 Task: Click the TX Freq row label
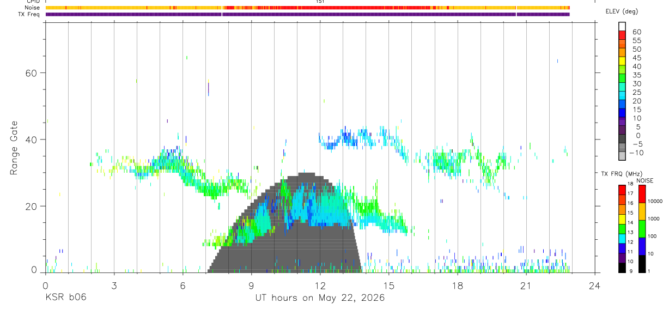(x=29, y=14)
